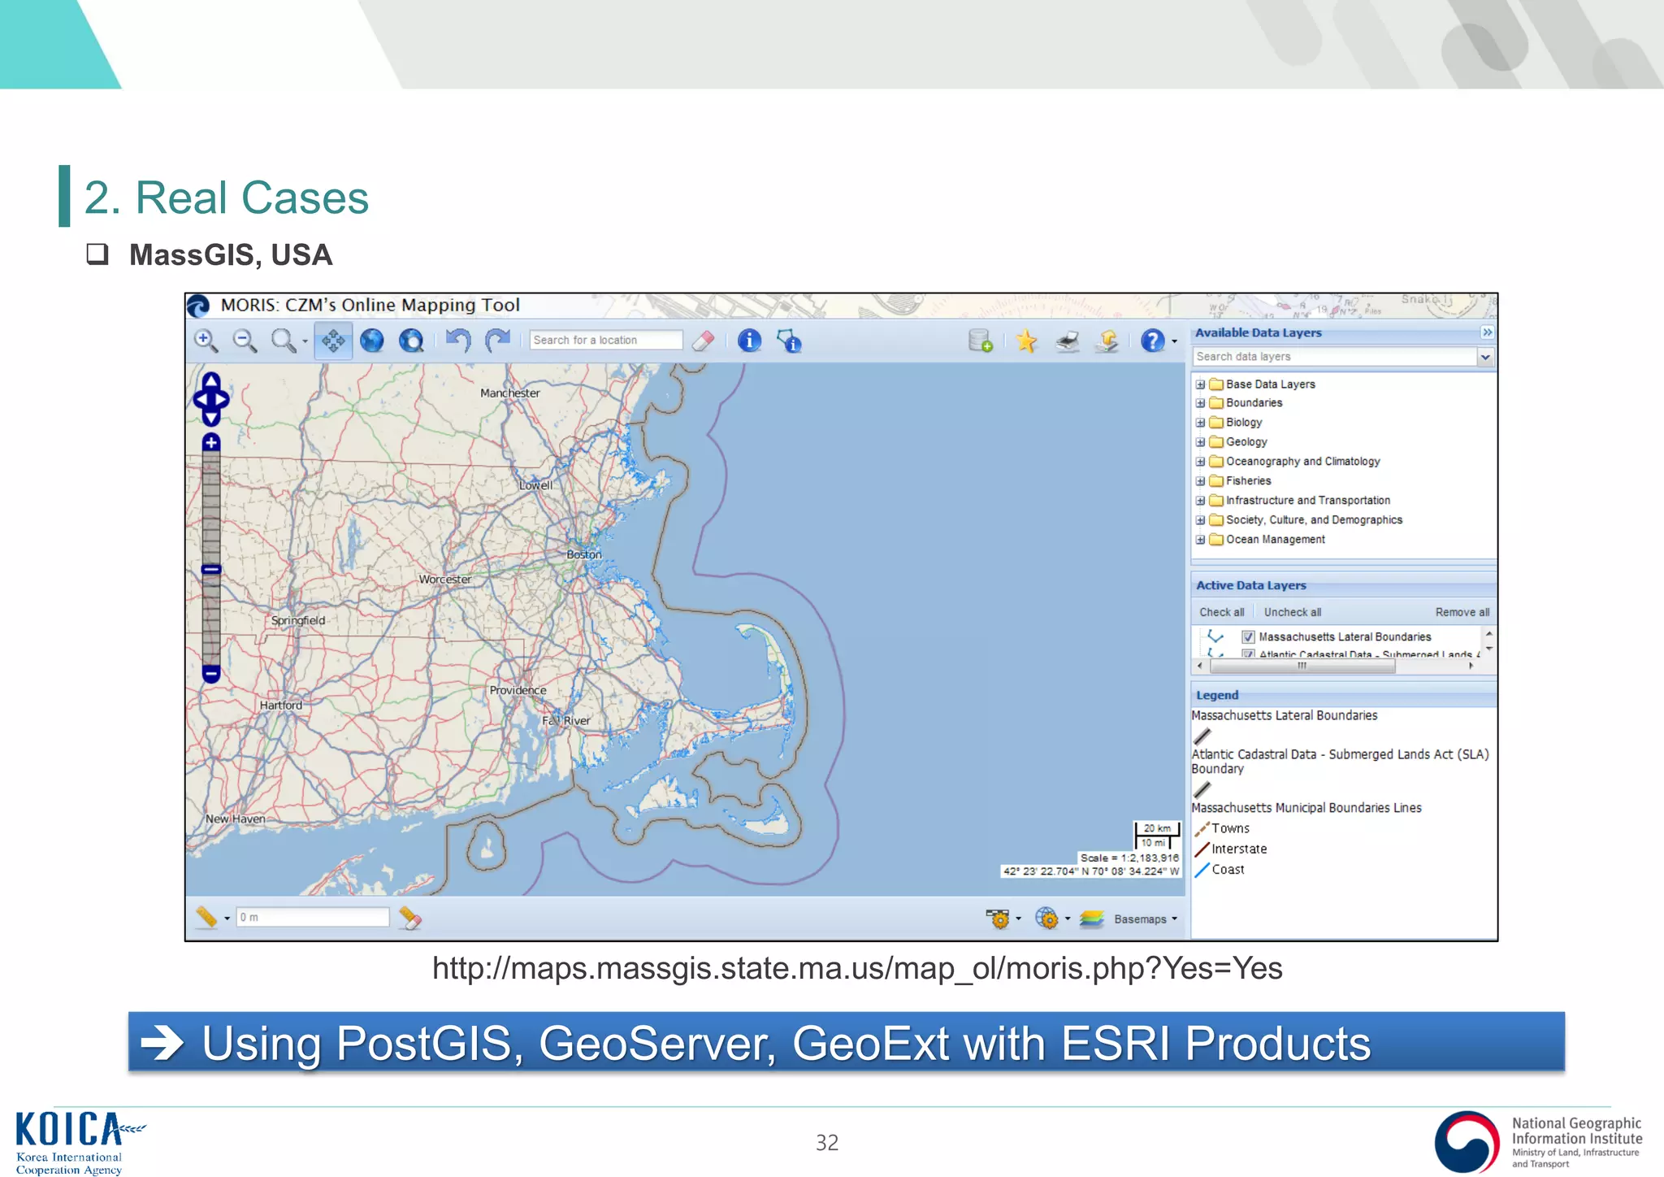
Task: Click the undo previous extent arrow
Action: pos(458,341)
